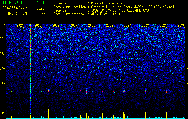Click the ICOM IC-575 receiver text
Image resolution: width=188 pixels, height=119 pixels.
(120, 10)
